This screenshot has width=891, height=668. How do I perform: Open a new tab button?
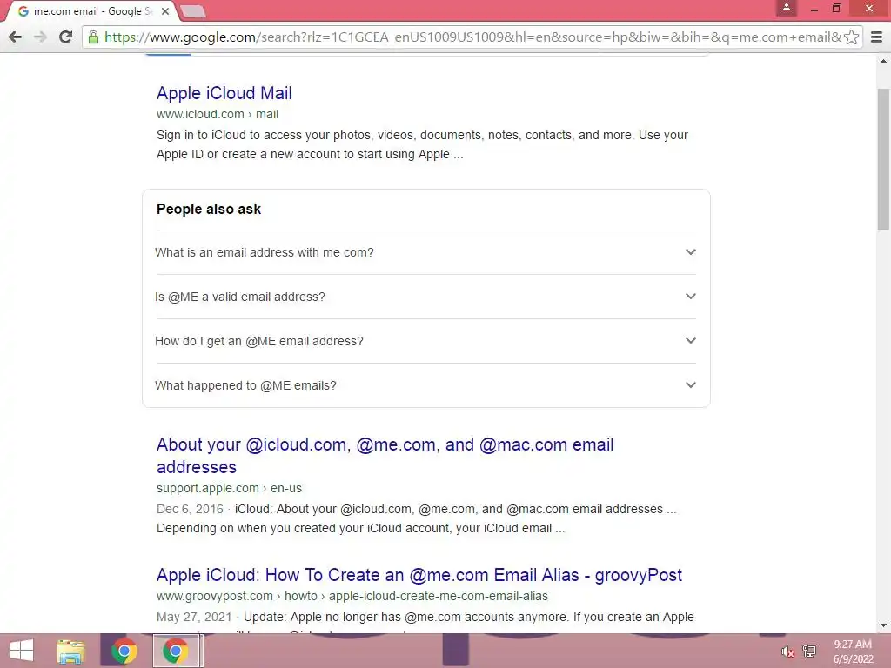[193, 11]
